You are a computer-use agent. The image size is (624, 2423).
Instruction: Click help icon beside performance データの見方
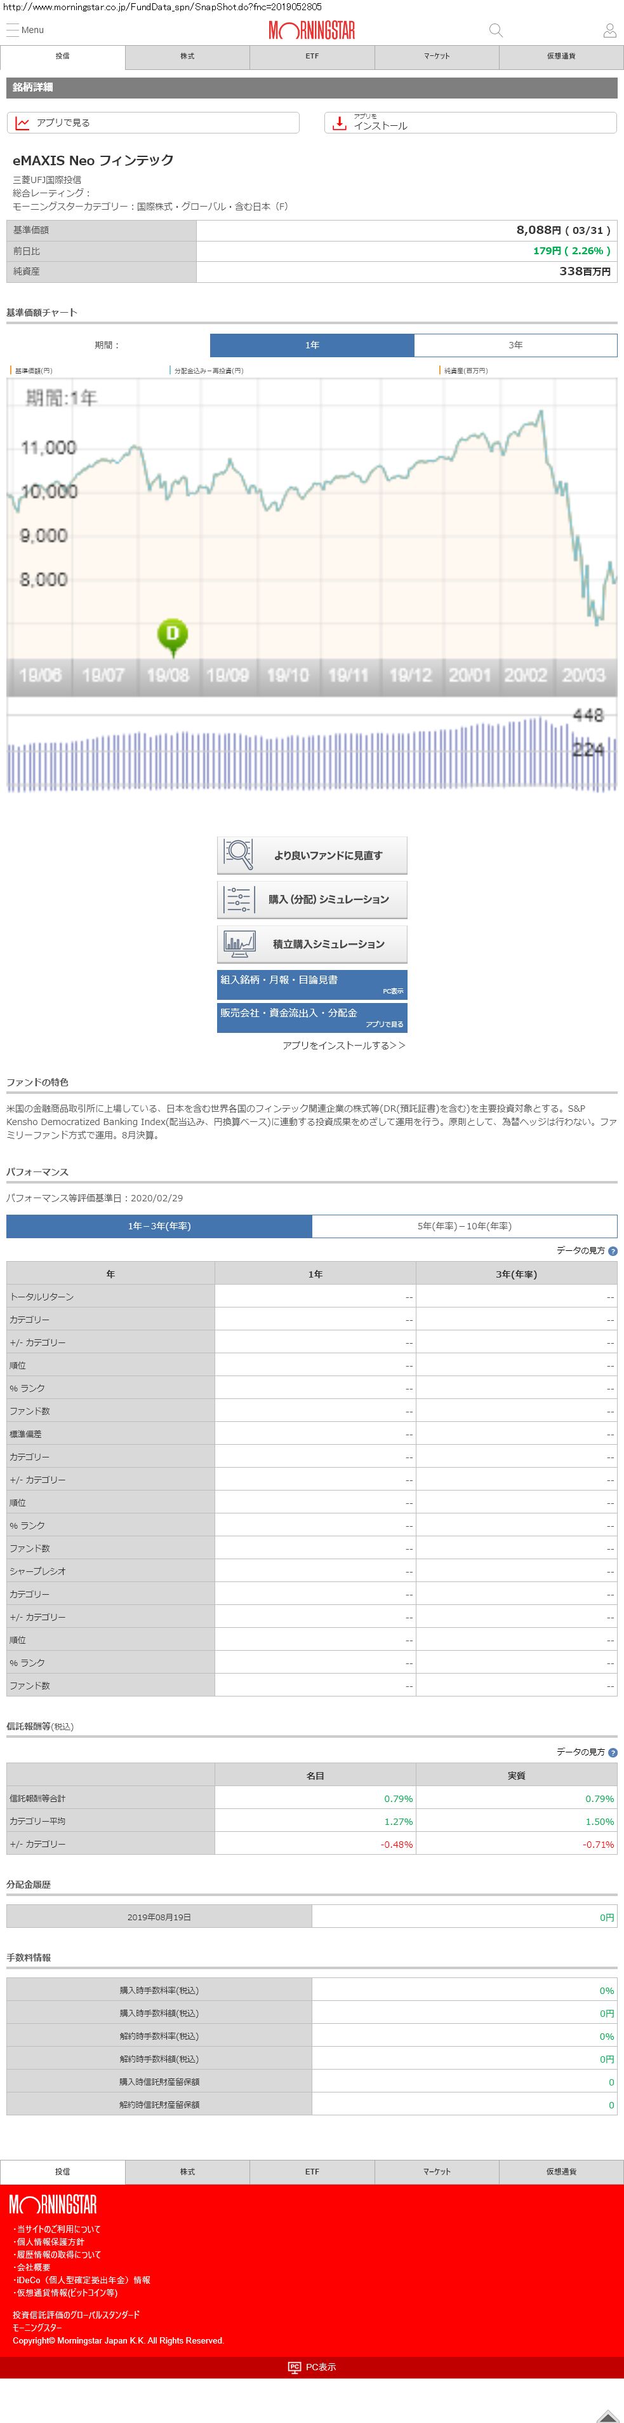[x=613, y=1251]
